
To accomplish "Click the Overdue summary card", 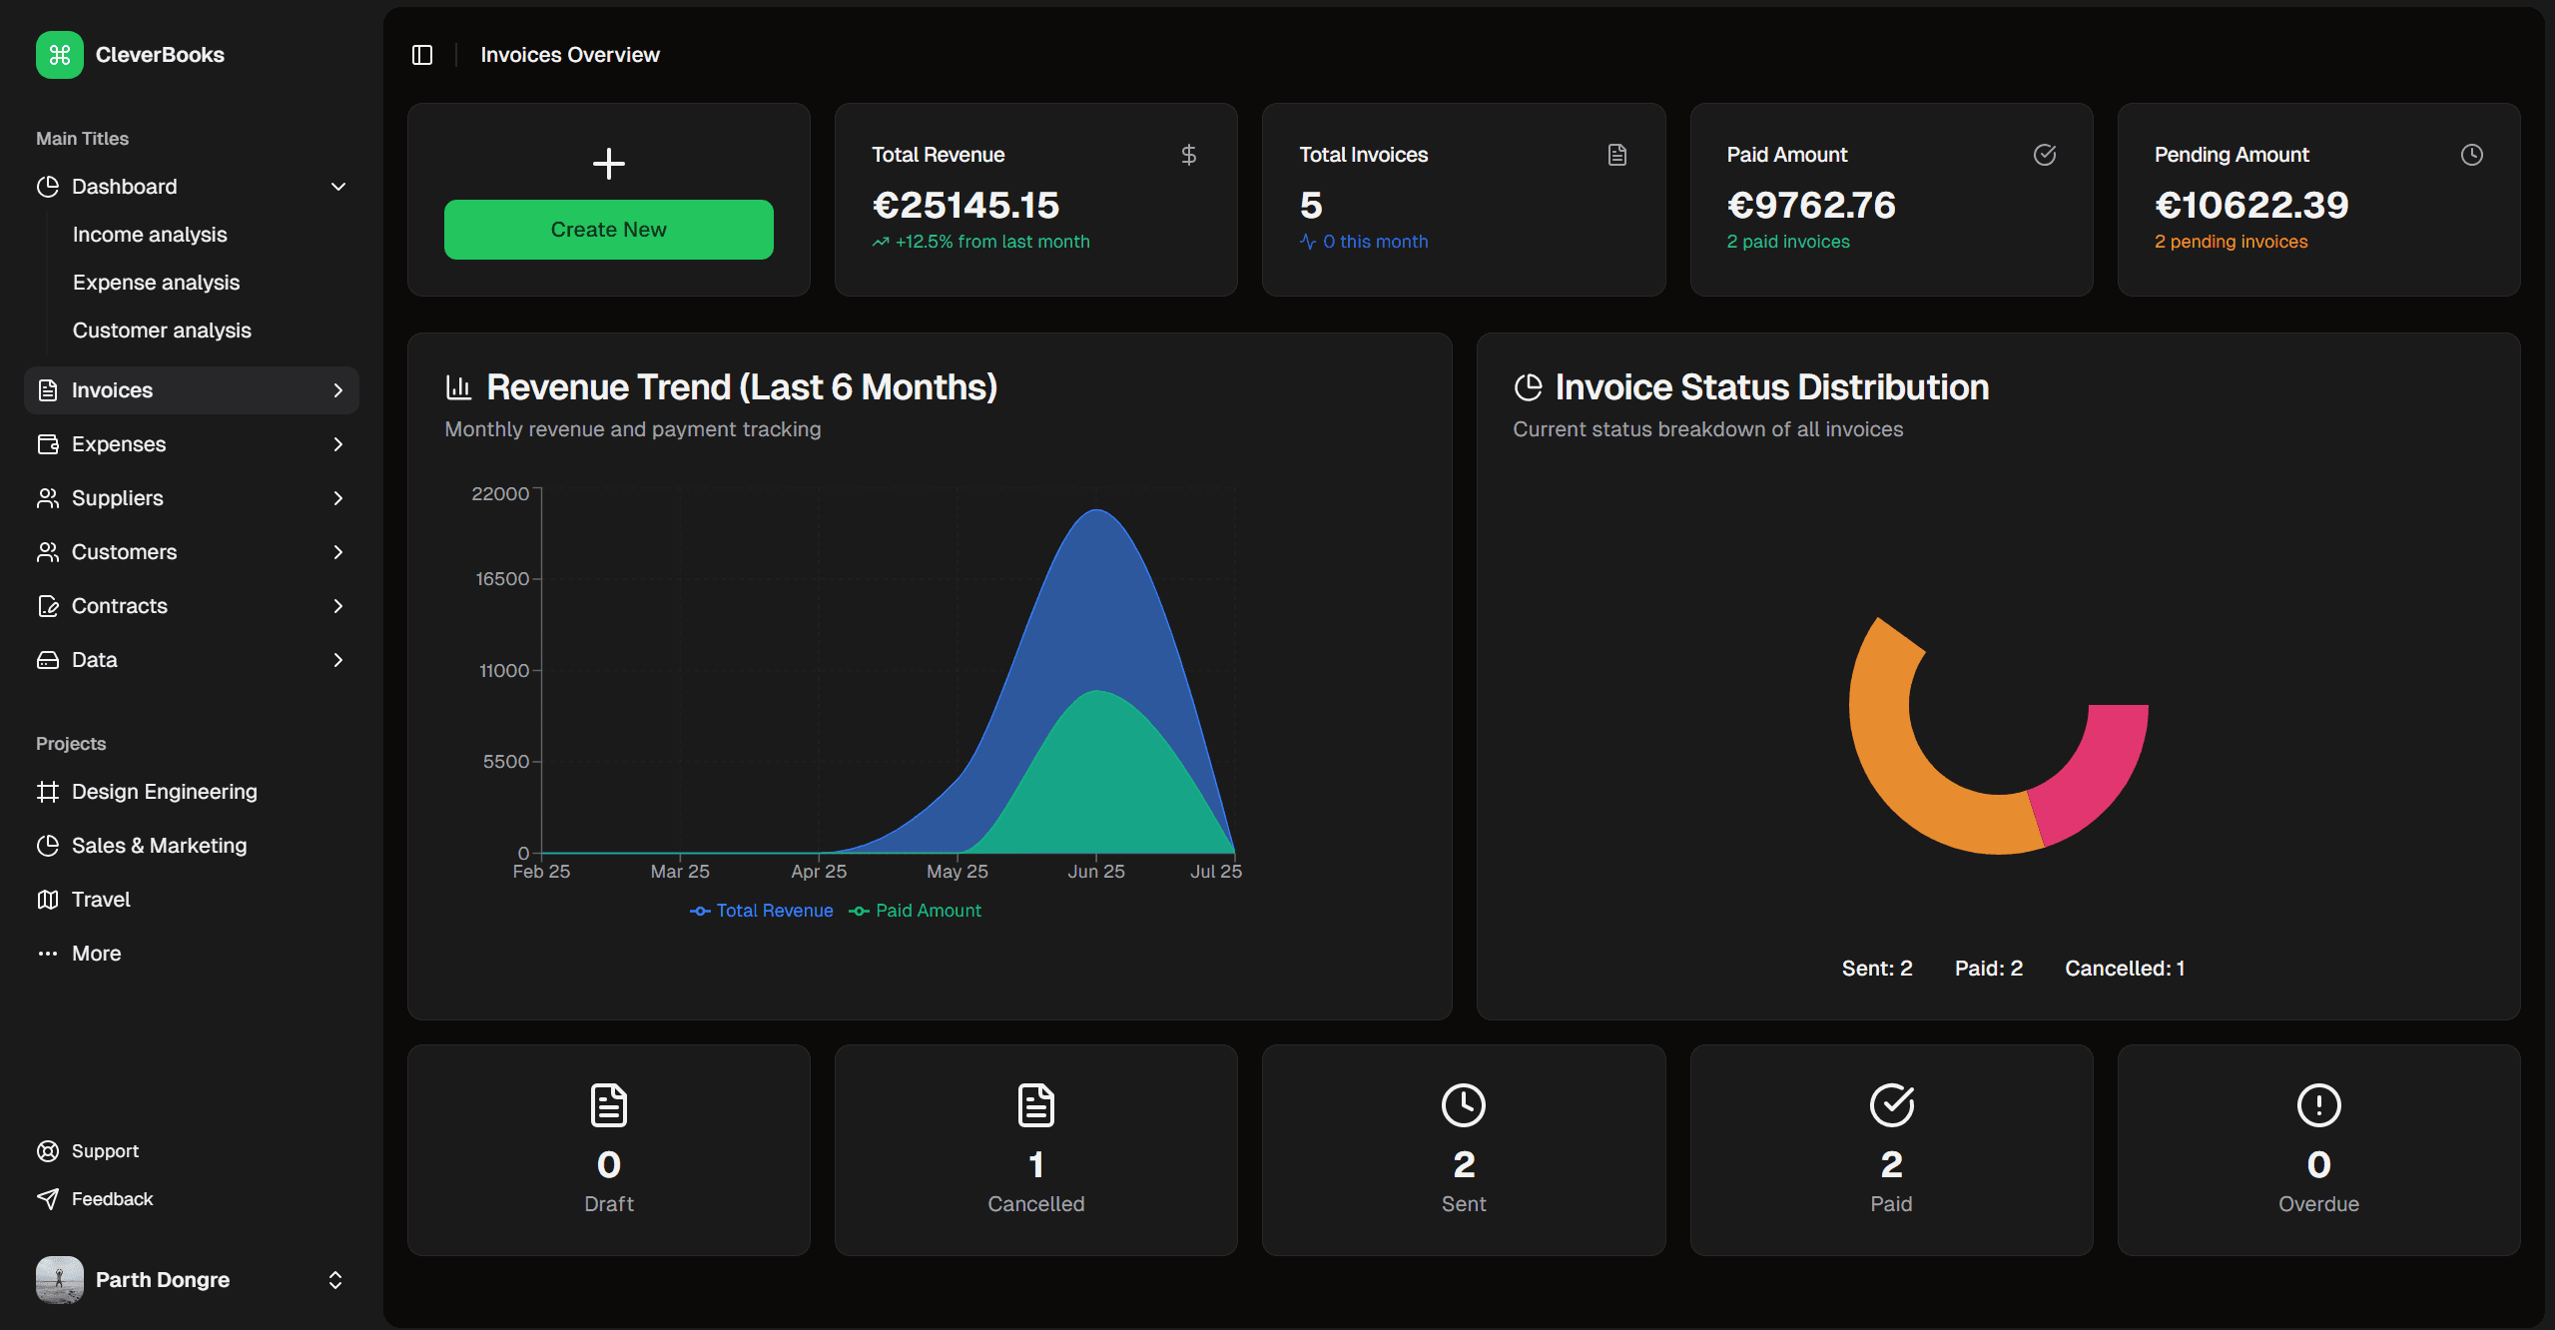I will coord(2317,1150).
